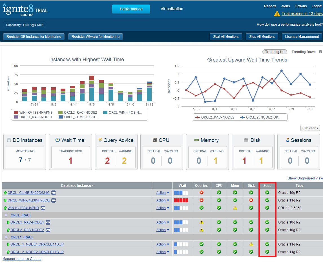This screenshot has height=263, width=323.
Task: Click the Query Advice light bulb icon
Action: click(x=100, y=140)
